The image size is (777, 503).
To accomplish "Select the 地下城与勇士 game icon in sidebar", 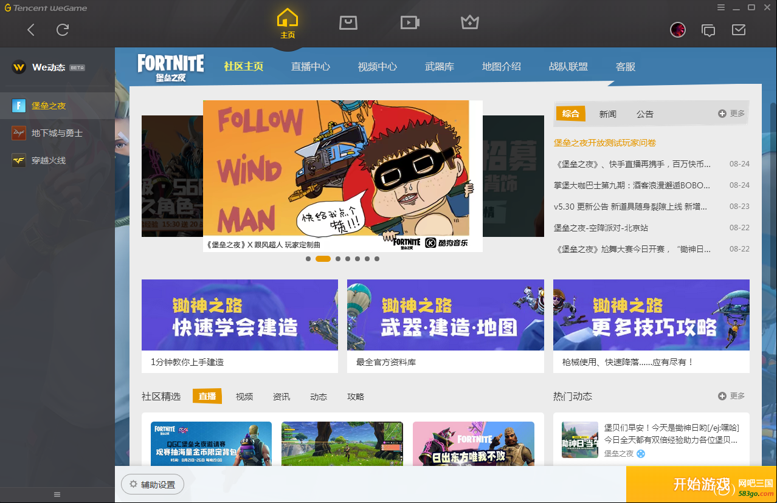I will click(19, 133).
